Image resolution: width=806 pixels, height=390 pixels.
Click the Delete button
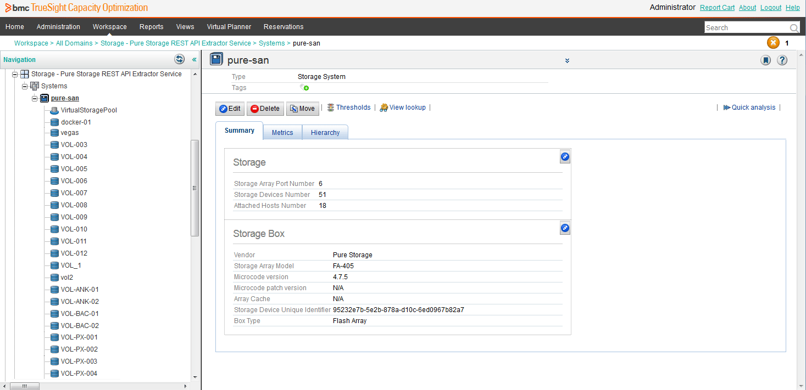[x=265, y=109]
